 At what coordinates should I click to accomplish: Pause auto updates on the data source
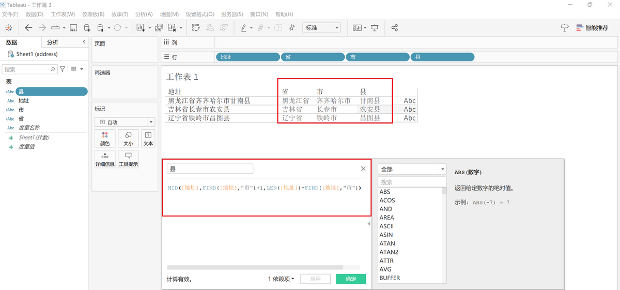coord(100,28)
